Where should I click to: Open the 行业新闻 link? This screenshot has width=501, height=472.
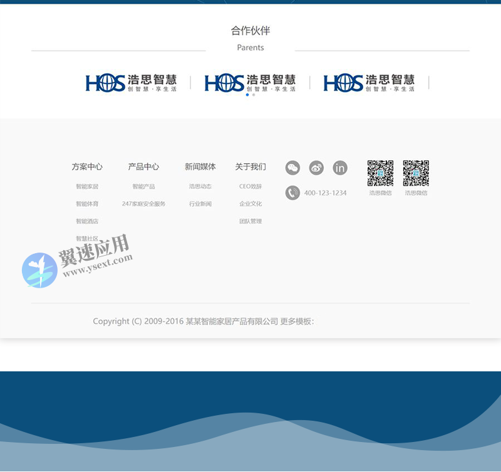[200, 204]
